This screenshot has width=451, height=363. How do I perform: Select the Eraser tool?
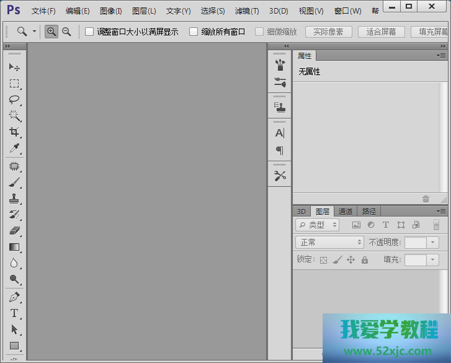click(14, 231)
